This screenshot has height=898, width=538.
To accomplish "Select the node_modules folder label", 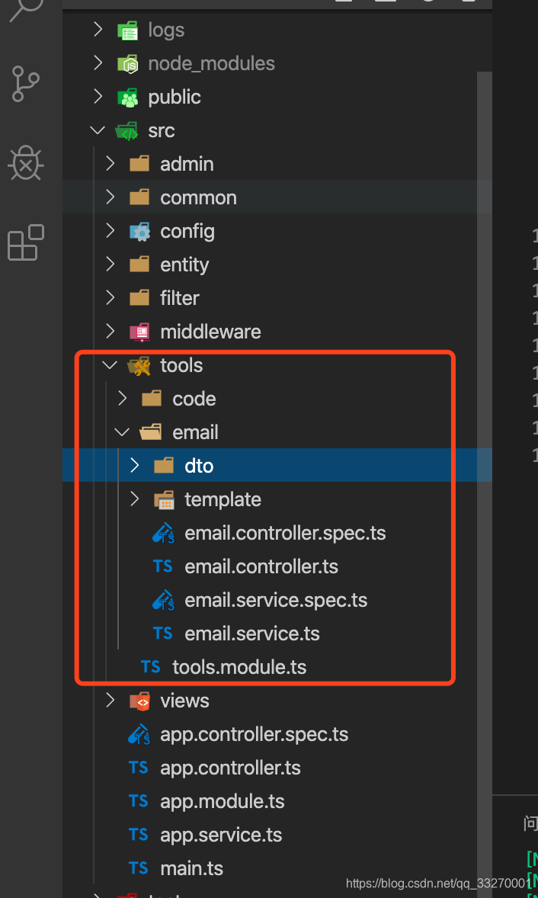I will pos(211,63).
